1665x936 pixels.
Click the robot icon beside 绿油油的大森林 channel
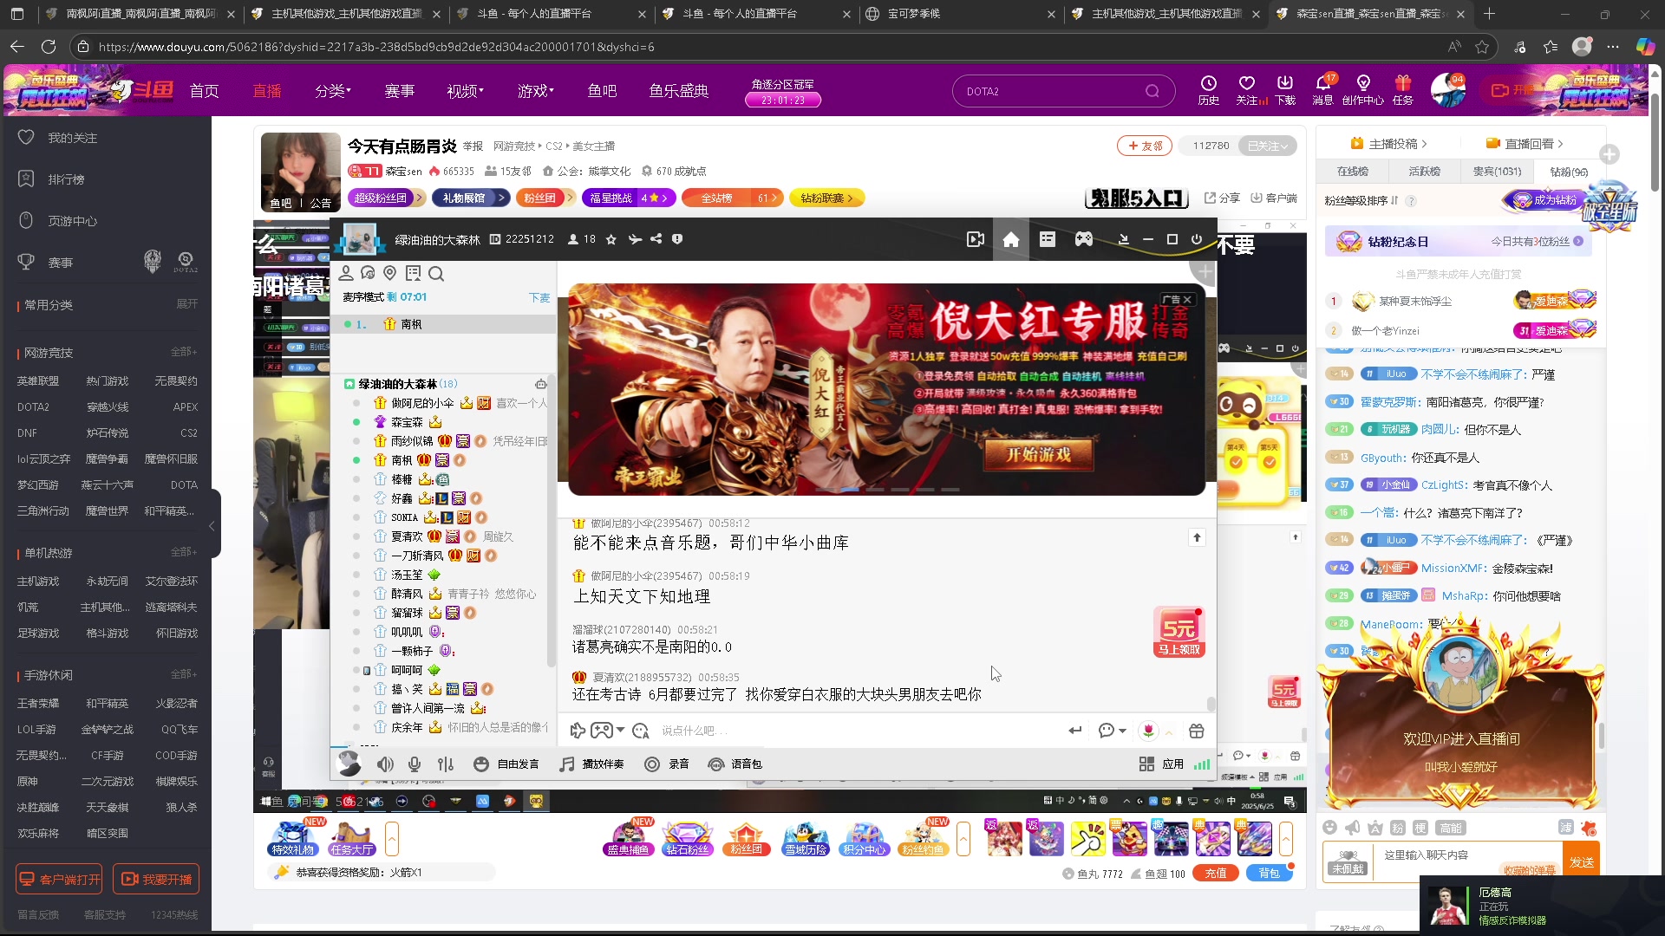tap(541, 384)
